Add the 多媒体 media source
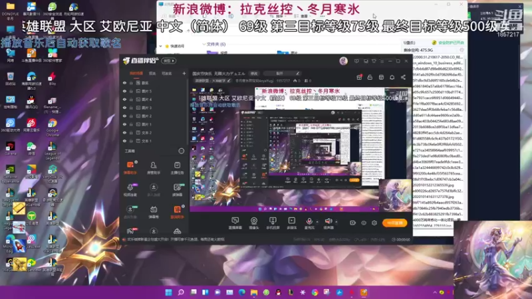The image size is (532, 299). coord(291,223)
